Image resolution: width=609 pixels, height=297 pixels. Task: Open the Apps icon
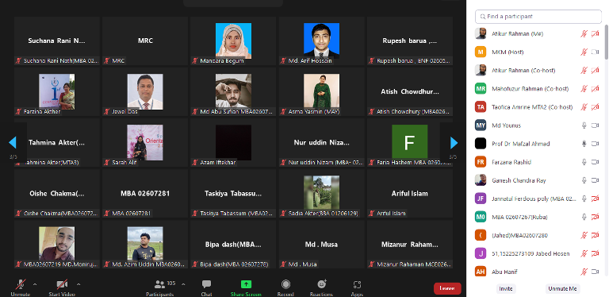(x=357, y=284)
